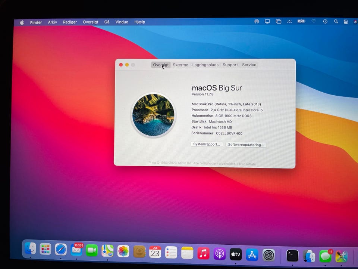
Task: Open System Preferences gear in Dock
Action: 268,255
